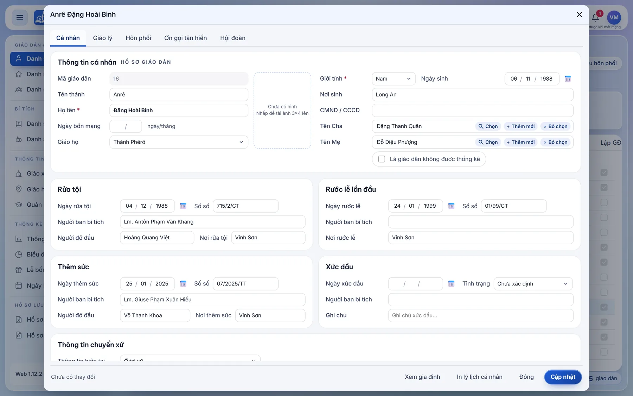Image resolution: width=633 pixels, height=396 pixels.
Task: Toggle 'Là giáo dân không được thống kê' checkbox
Action: point(382,159)
